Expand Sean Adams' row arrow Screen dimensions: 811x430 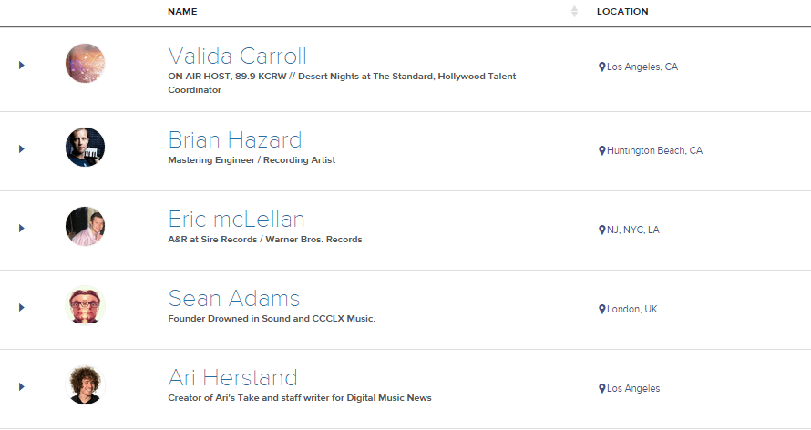[x=21, y=307]
